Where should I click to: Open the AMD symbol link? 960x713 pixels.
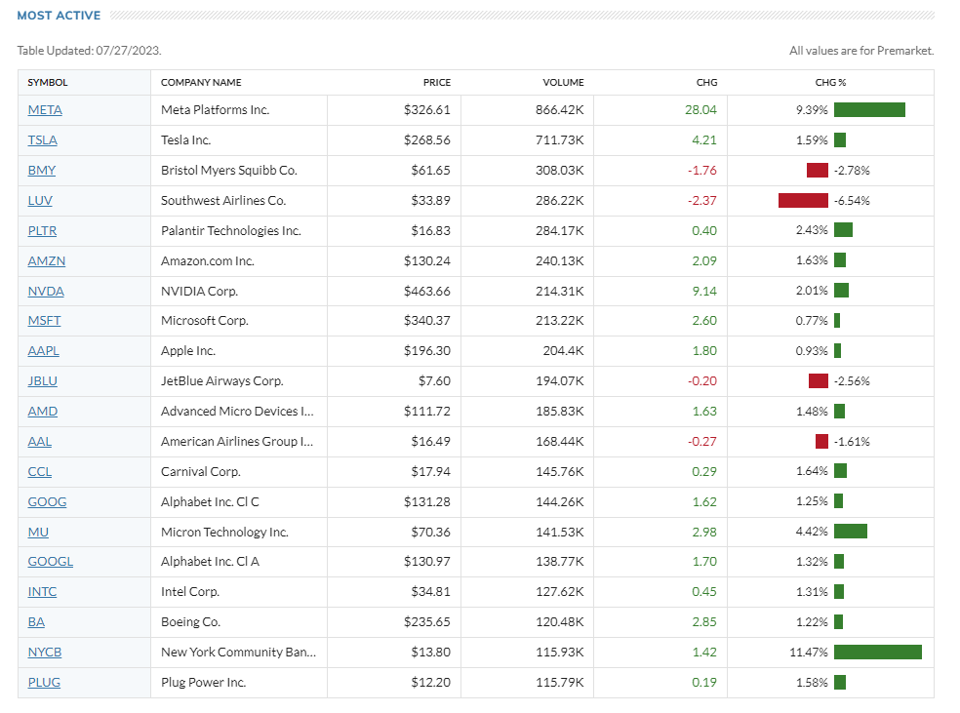[42, 412]
